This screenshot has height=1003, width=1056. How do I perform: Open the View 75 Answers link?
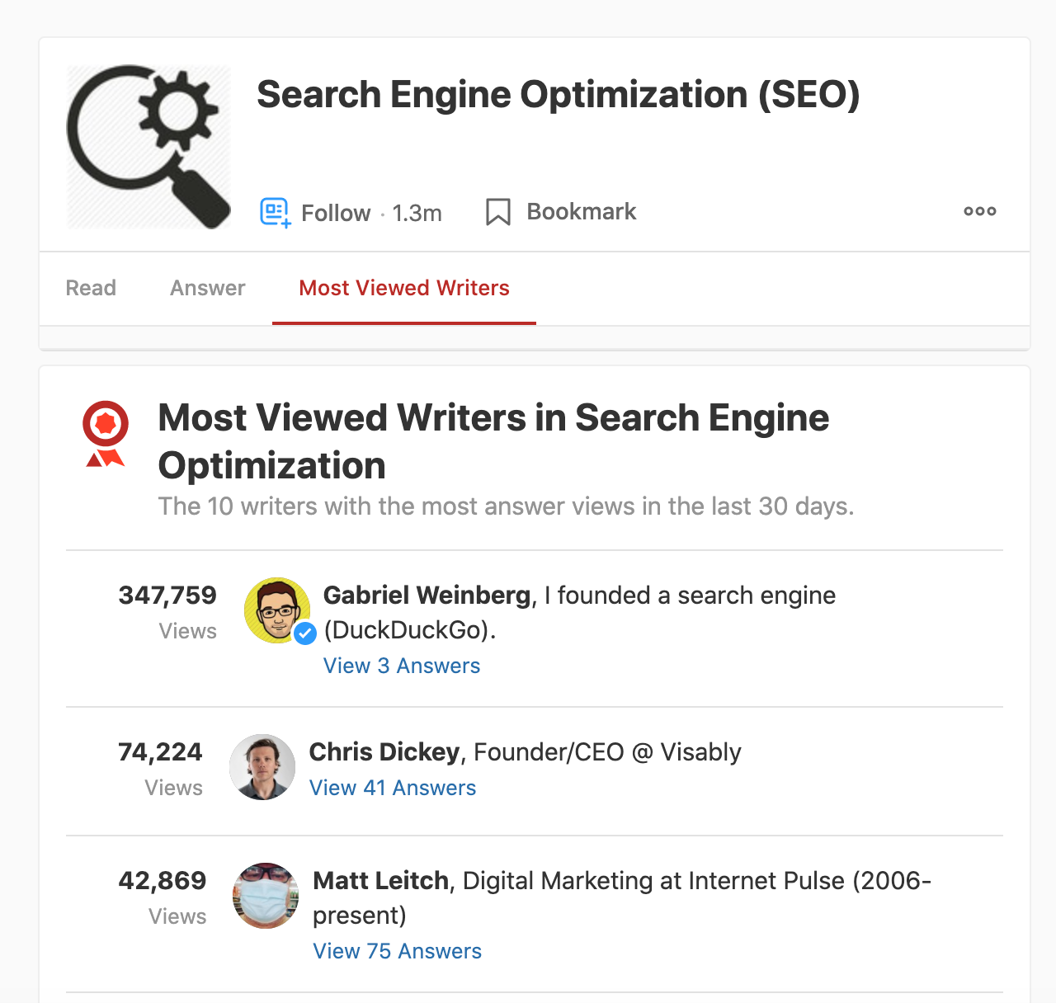coord(398,951)
